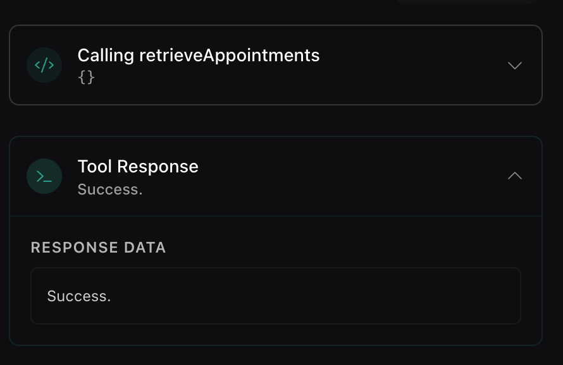Viewport: 563px width, 365px height.
Task: Click blank space in the retrieveAppointments card middle
Action: [x=413, y=65]
